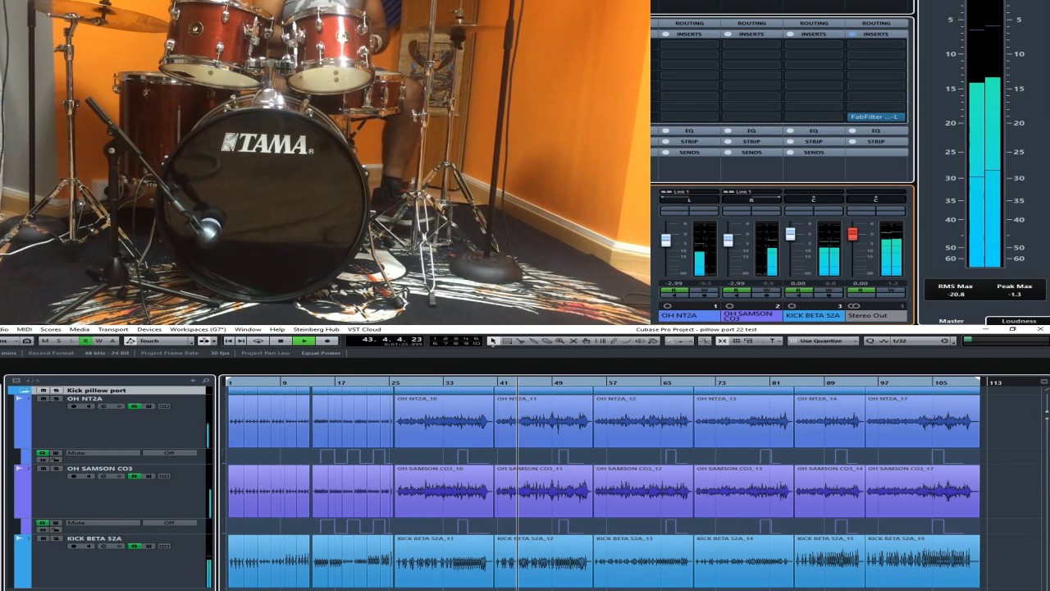Toggle global Read R automation in toolbar
Screen dimensions: 1050x591
(x=85, y=341)
